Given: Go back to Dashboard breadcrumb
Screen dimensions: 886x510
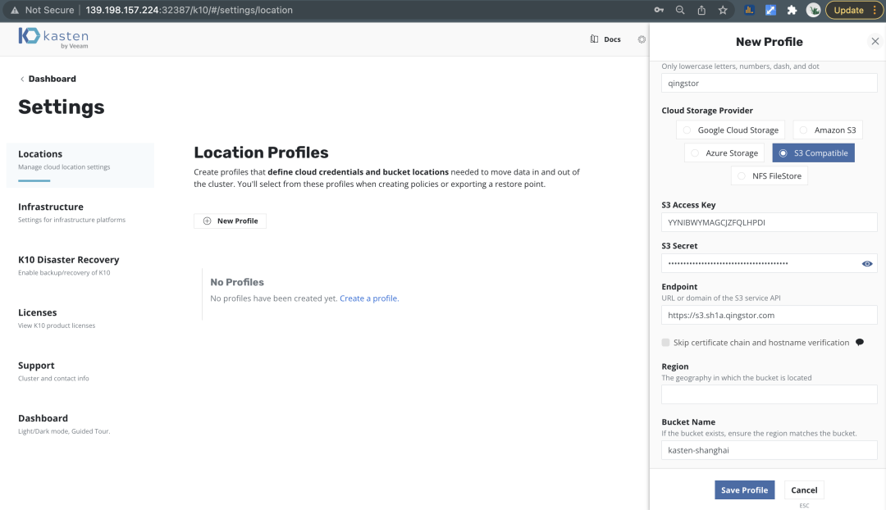Looking at the screenshot, I should [x=52, y=79].
